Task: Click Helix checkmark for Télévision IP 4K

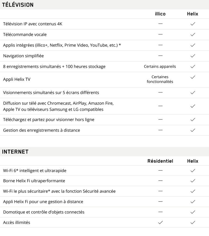Action: tap(193, 24)
